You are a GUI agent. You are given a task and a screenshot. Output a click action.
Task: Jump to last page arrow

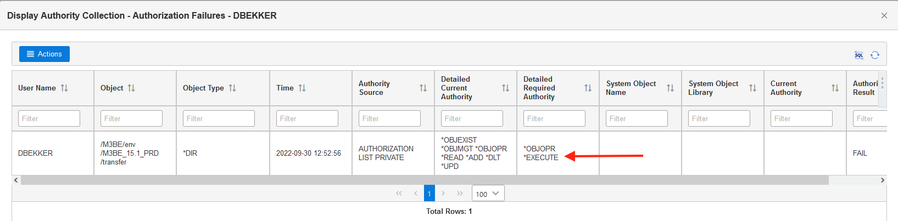(x=460, y=194)
